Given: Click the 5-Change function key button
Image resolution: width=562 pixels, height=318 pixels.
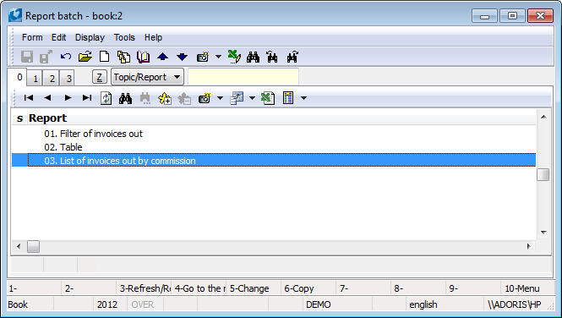Looking at the screenshot, I should (x=254, y=288).
